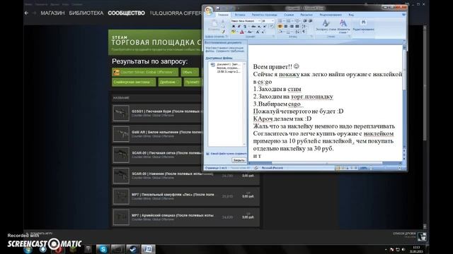Switch to the Ссылки ribbon tab

tap(289, 14)
